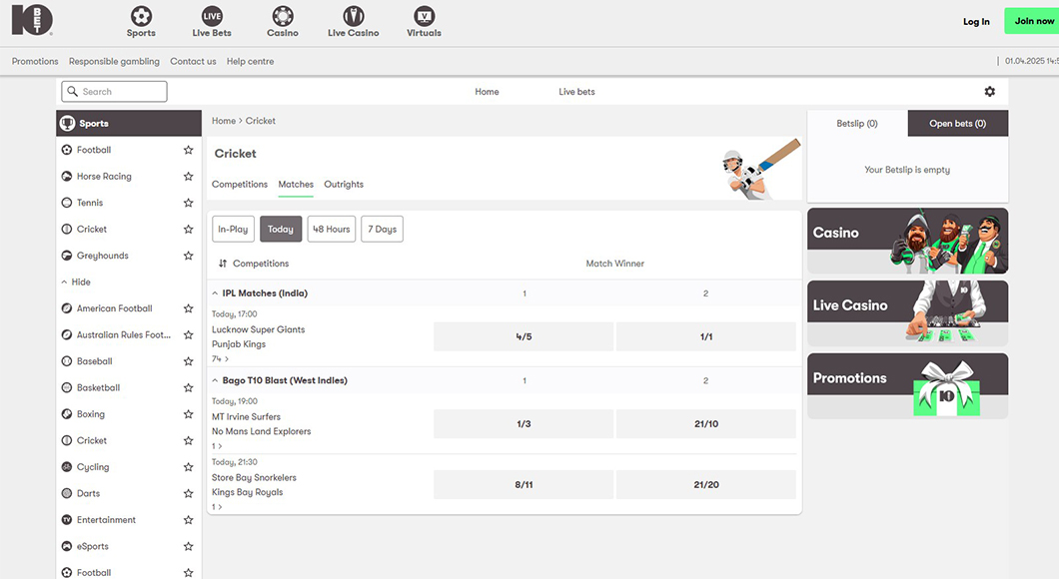This screenshot has height=579, width=1059.
Task: Open the Responsible gambling link
Action: (114, 62)
